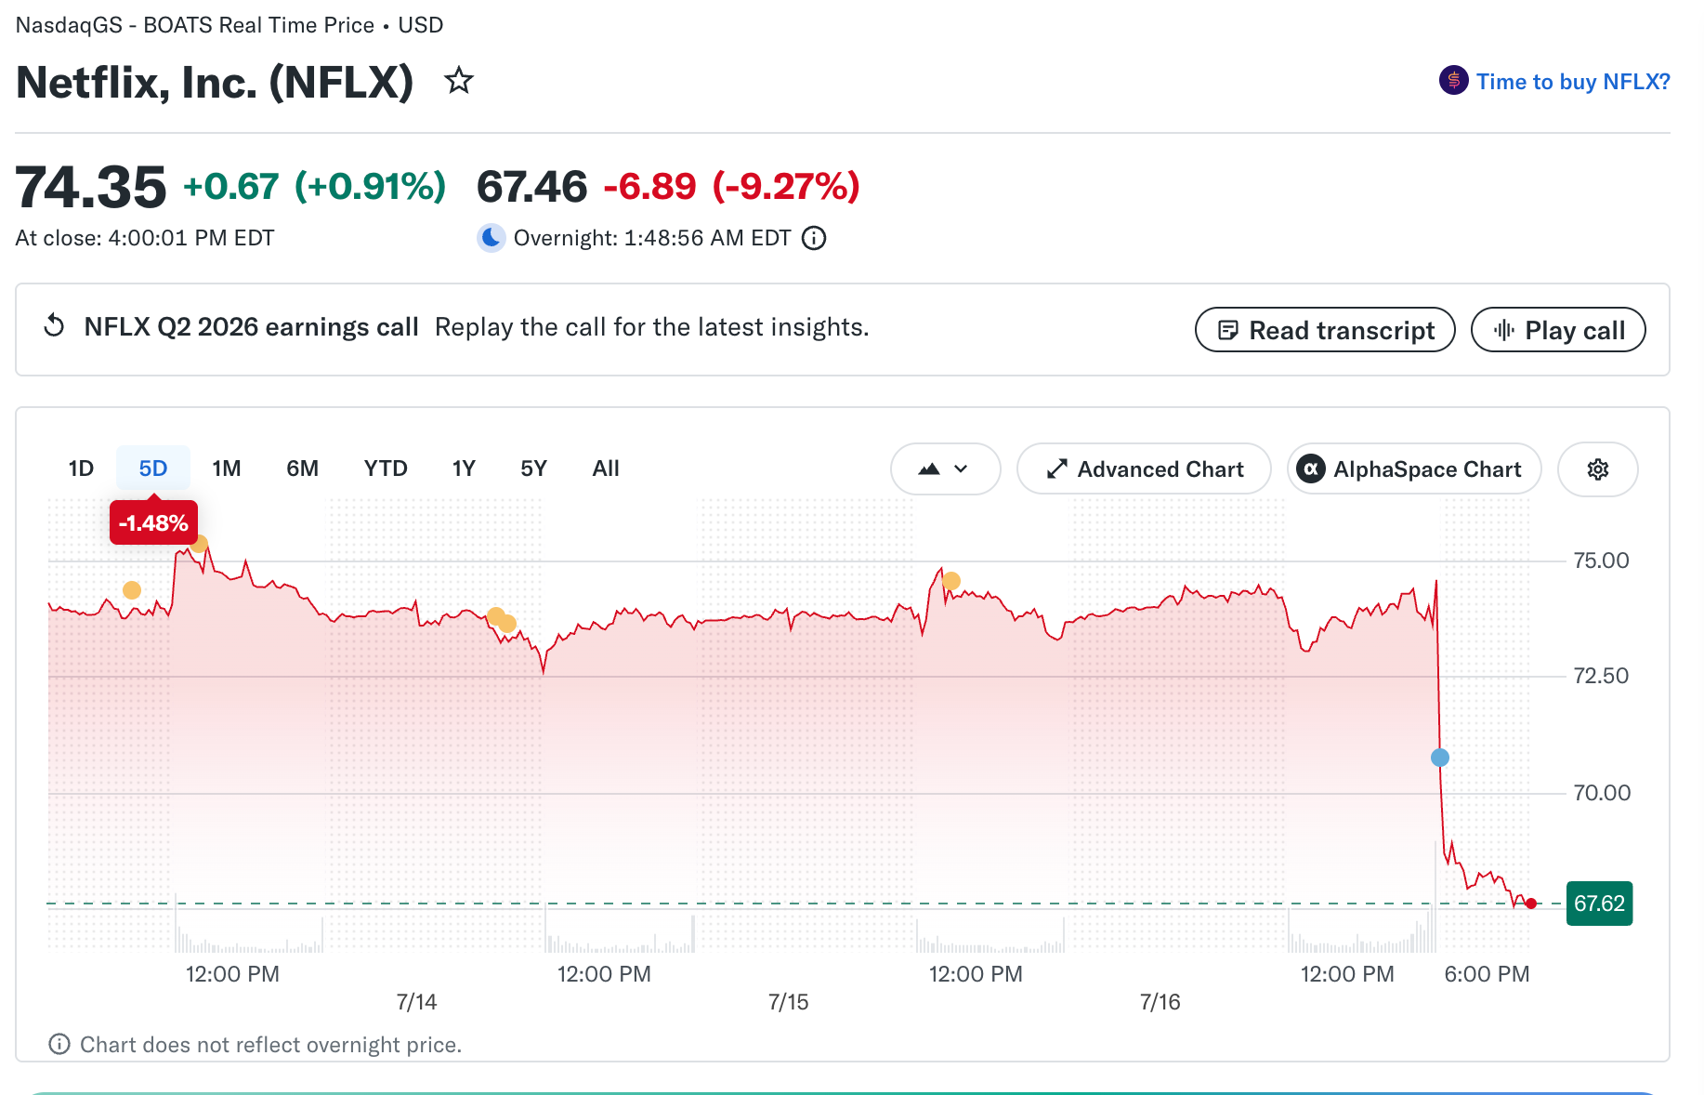Image resolution: width=1704 pixels, height=1095 pixels.
Task: Open chart settings gear icon
Action: 1597,469
